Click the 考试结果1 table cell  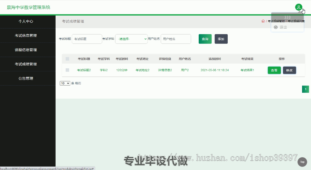point(247,70)
